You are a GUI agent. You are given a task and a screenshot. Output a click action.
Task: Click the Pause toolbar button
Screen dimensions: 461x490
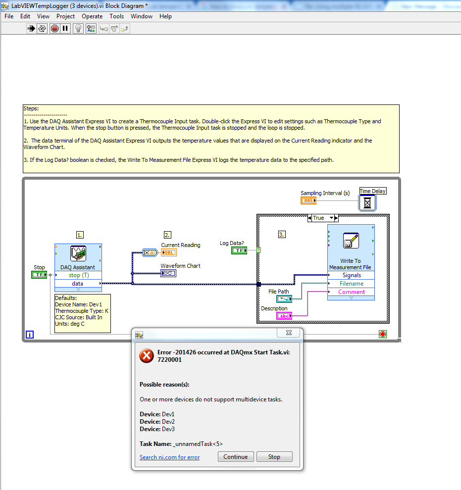65,29
